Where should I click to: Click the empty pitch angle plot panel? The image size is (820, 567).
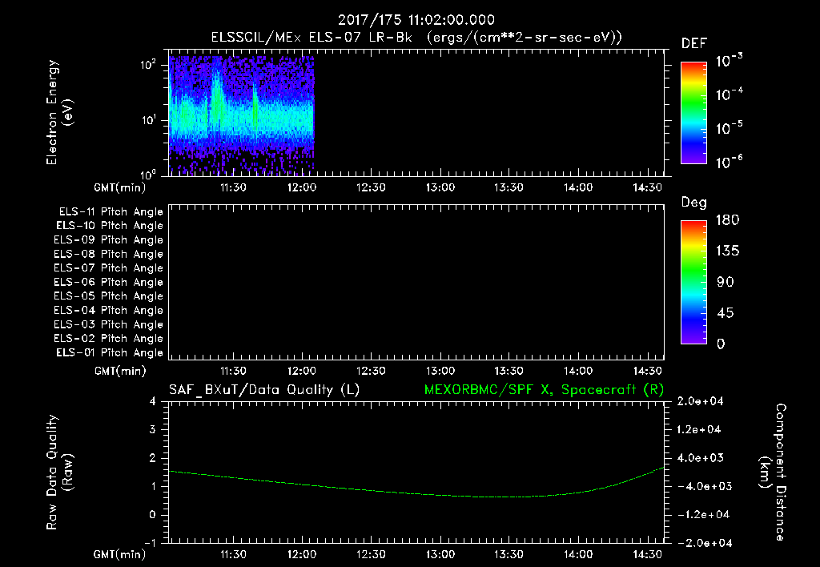pyautogui.click(x=416, y=283)
